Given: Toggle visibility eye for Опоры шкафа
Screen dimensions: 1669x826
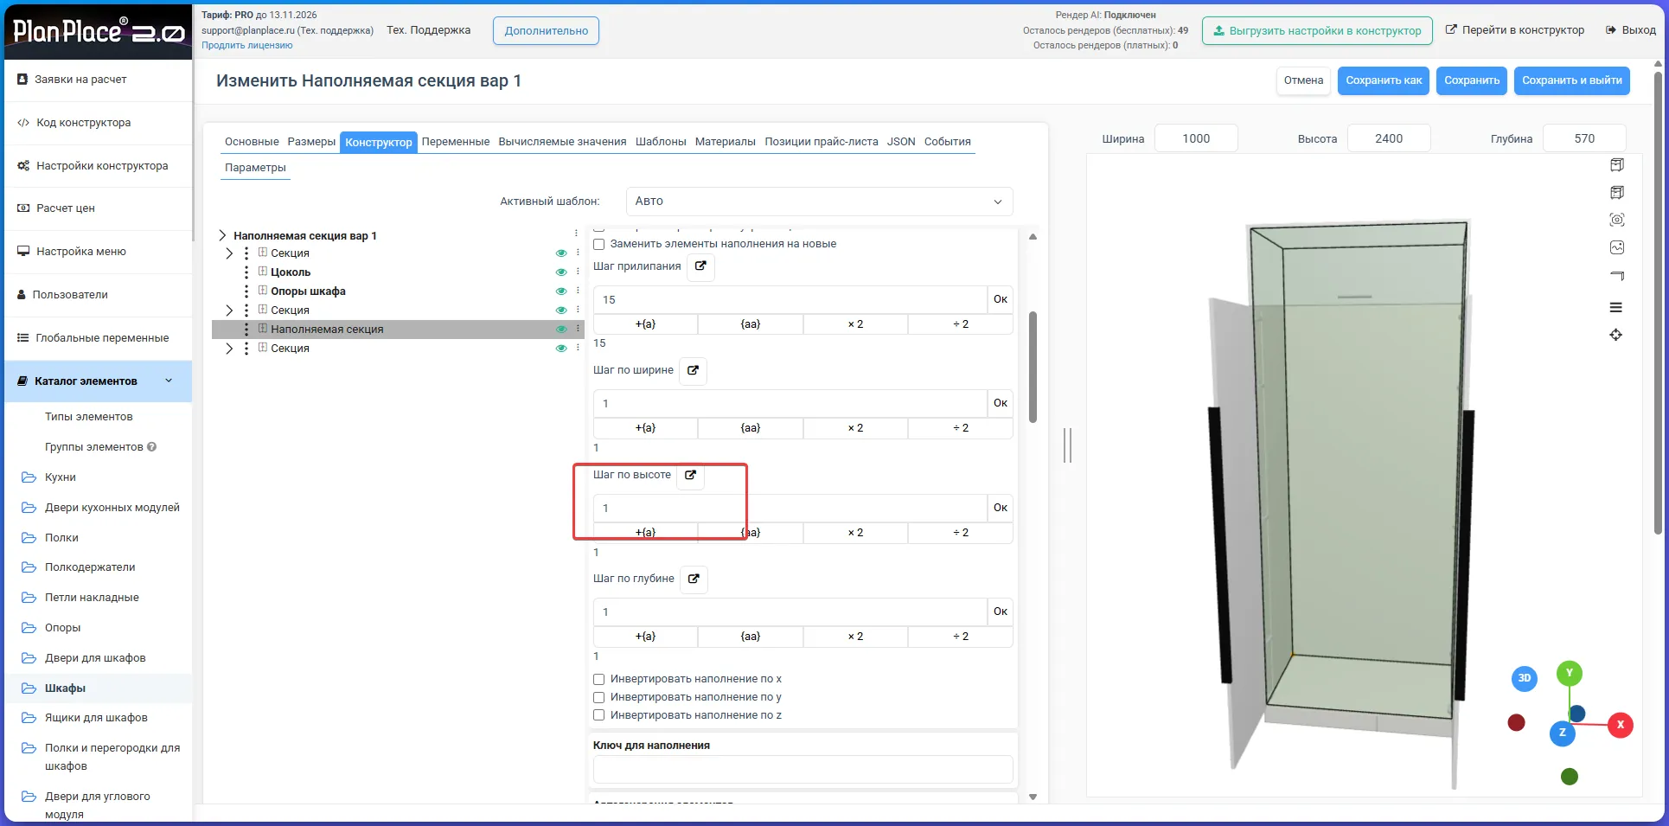Looking at the screenshot, I should 561,291.
